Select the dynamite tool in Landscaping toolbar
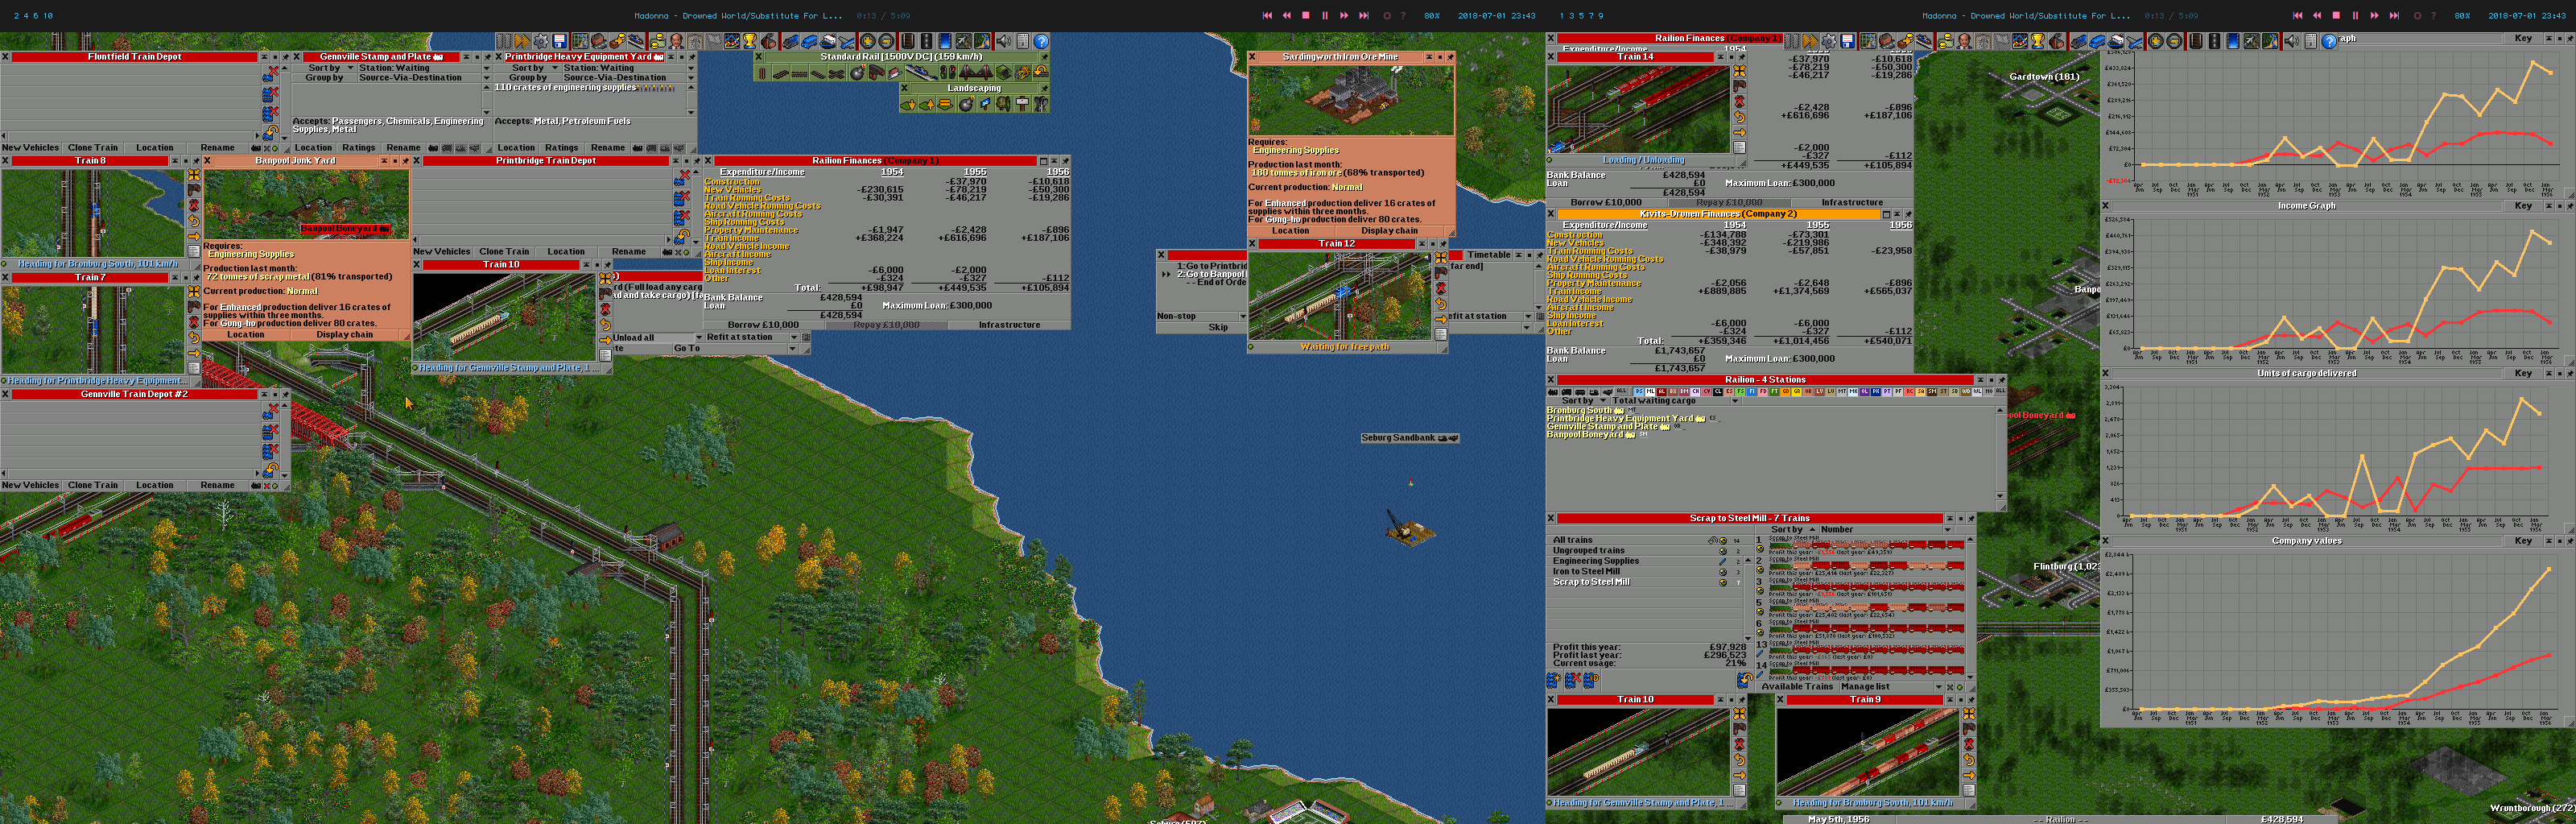The width and height of the screenshot is (2576, 824). [x=965, y=104]
